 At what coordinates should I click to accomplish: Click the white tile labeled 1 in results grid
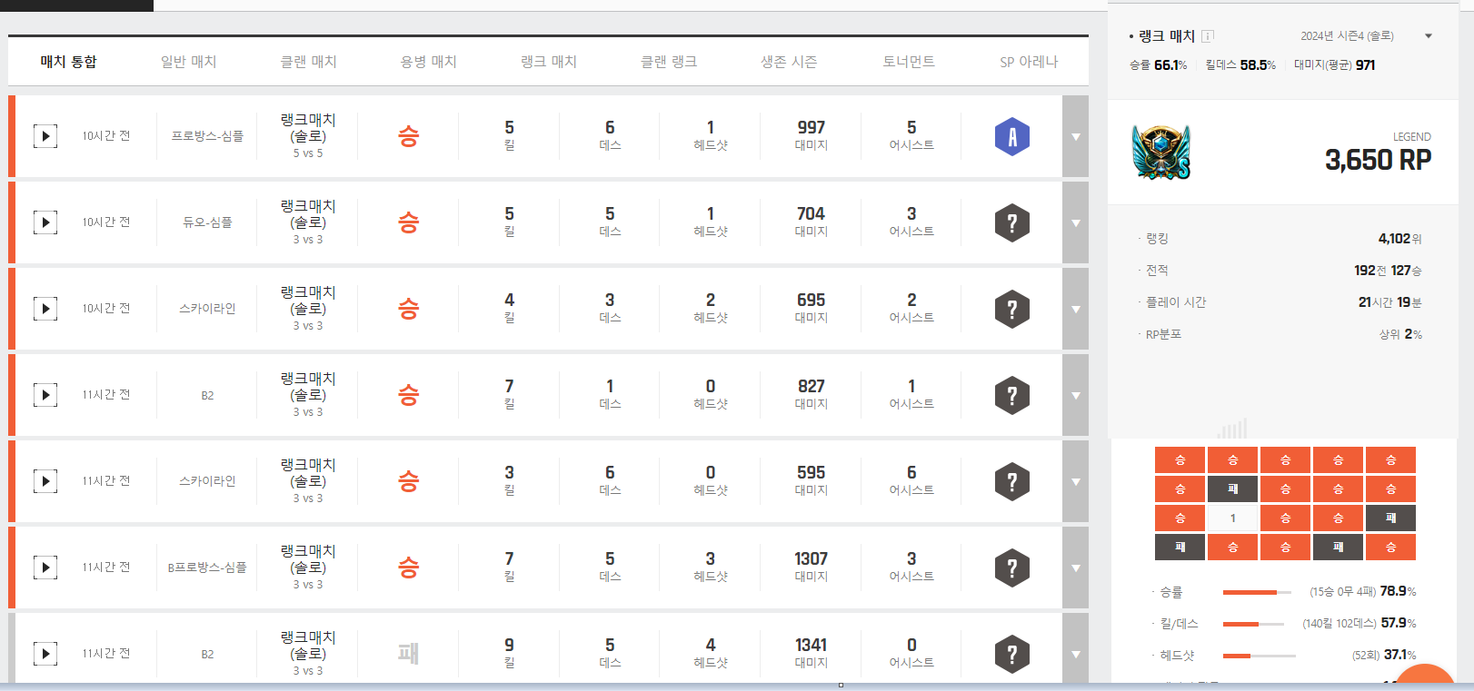1232,518
